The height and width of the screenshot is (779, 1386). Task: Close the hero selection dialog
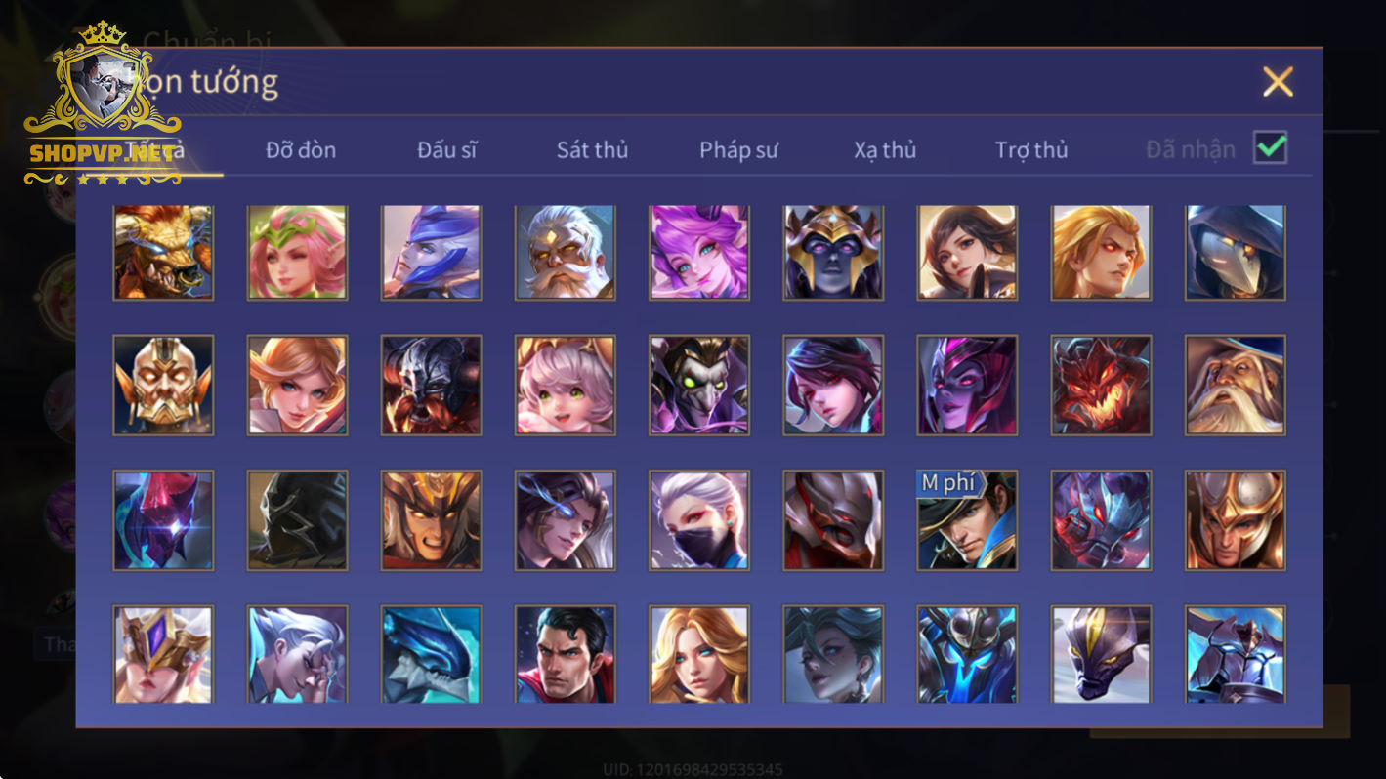point(1278,82)
